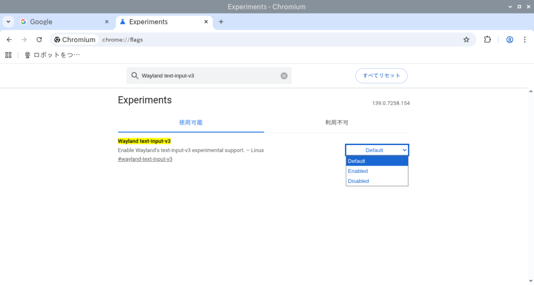The height and width of the screenshot is (285, 534).
Task: Open Chromium three-dot menu
Action: tap(525, 40)
